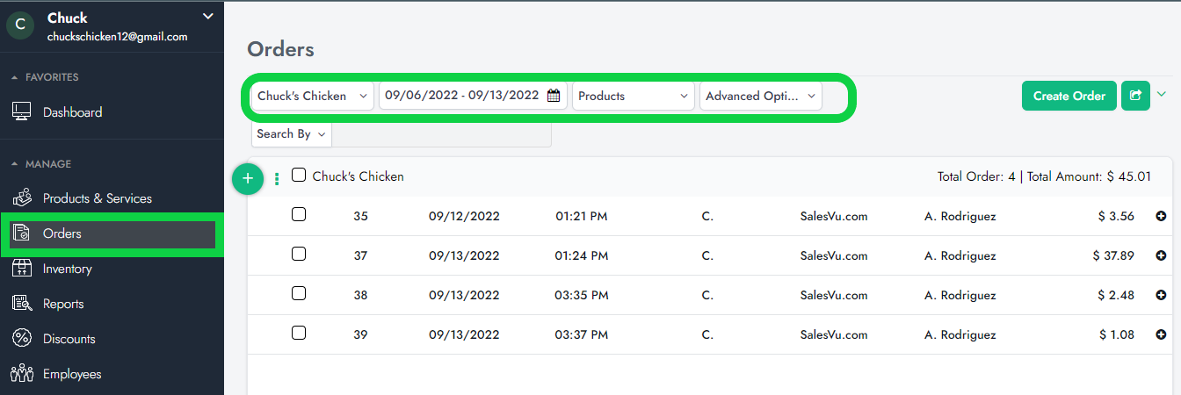Tick the checkbox for order 39
The image size is (1181, 395).
(x=299, y=334)
